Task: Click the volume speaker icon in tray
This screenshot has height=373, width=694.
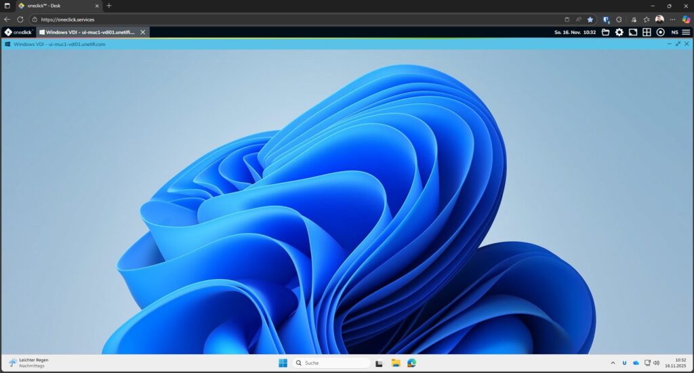Action: point(656,363)
